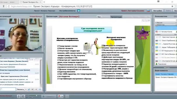The height and width of the screenshot is (99, 177).
Task: Close the Проект Экспресс-Карьера browser tab
Action: coord(40,2)
